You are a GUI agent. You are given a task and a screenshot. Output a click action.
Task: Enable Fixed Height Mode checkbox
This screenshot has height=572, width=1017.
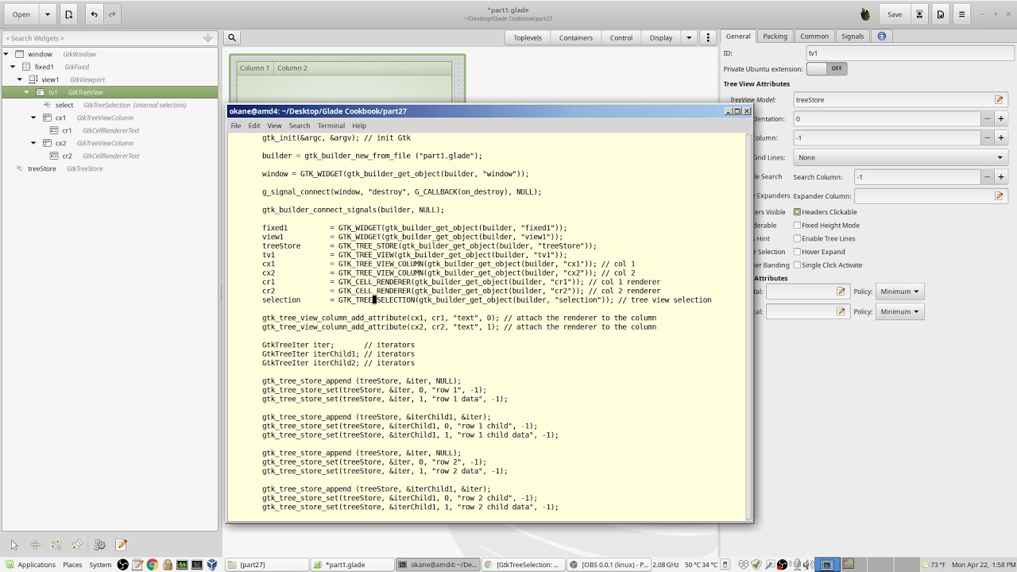tap(797, 226)
